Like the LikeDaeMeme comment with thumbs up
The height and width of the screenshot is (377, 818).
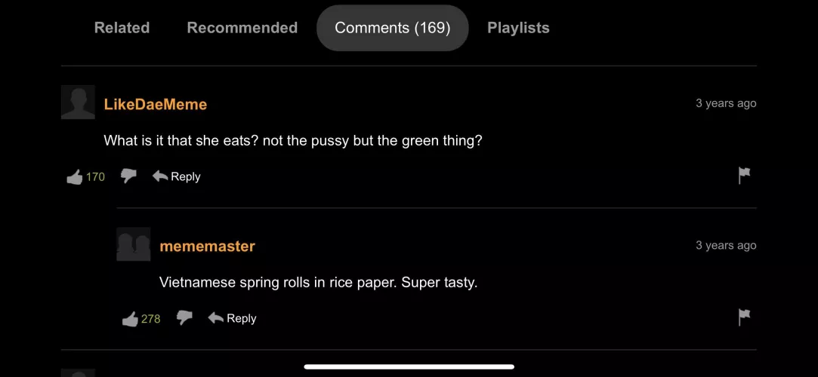pos(75,177)
